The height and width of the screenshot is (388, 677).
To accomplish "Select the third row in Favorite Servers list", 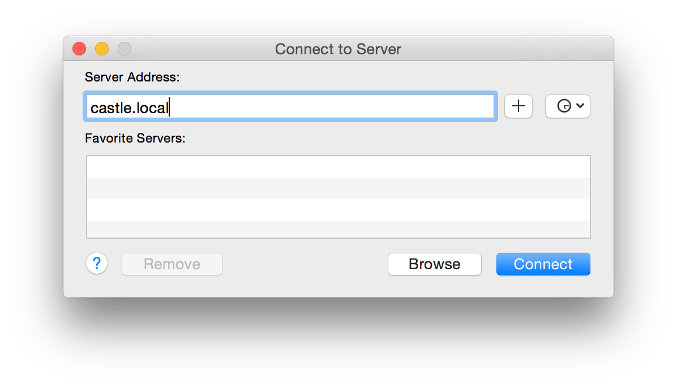I will coord(338,210).
